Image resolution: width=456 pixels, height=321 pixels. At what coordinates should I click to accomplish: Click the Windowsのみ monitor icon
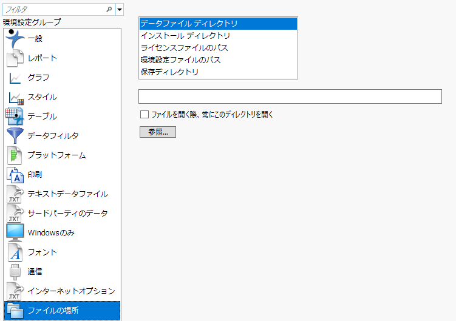tap(15, 232)
